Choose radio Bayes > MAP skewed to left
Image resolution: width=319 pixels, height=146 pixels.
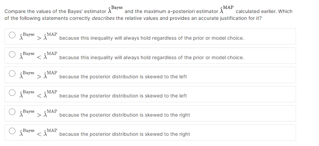coord(12,74)
